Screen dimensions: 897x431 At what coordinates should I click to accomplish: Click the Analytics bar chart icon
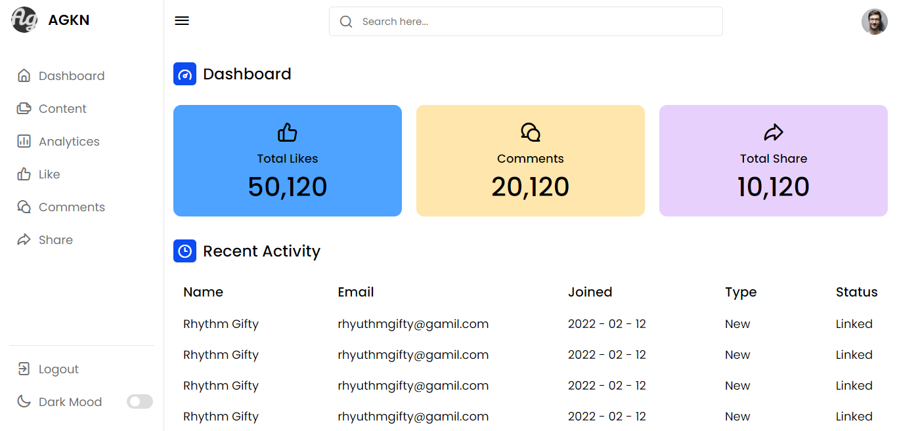click(x=24, y=141)
